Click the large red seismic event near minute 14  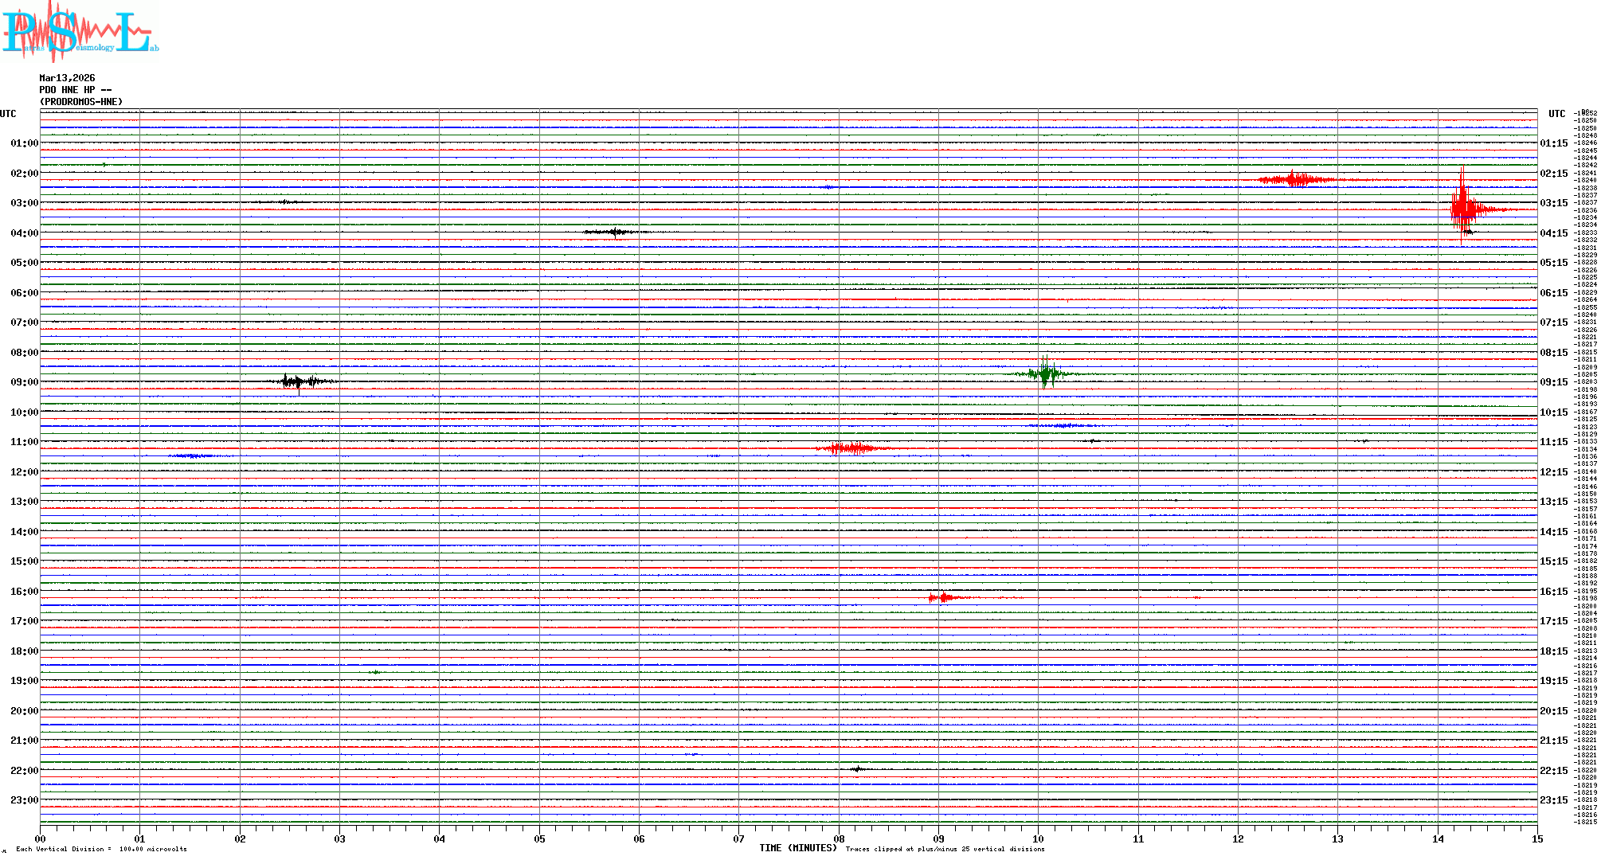[x=1464, y=209]
